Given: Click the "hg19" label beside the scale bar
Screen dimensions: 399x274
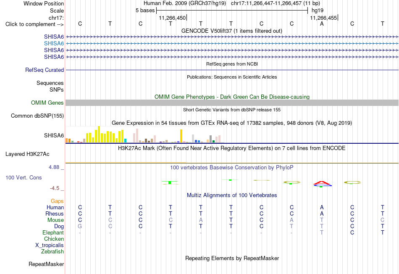Looking at the screenshot, I should click(x=318, y=11).
